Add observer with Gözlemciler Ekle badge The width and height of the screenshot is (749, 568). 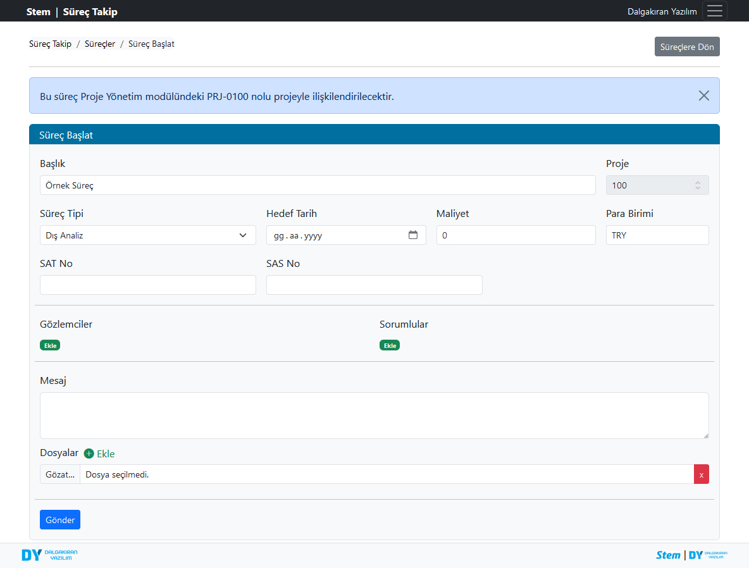pyautogui.click(x=50, y=345)
